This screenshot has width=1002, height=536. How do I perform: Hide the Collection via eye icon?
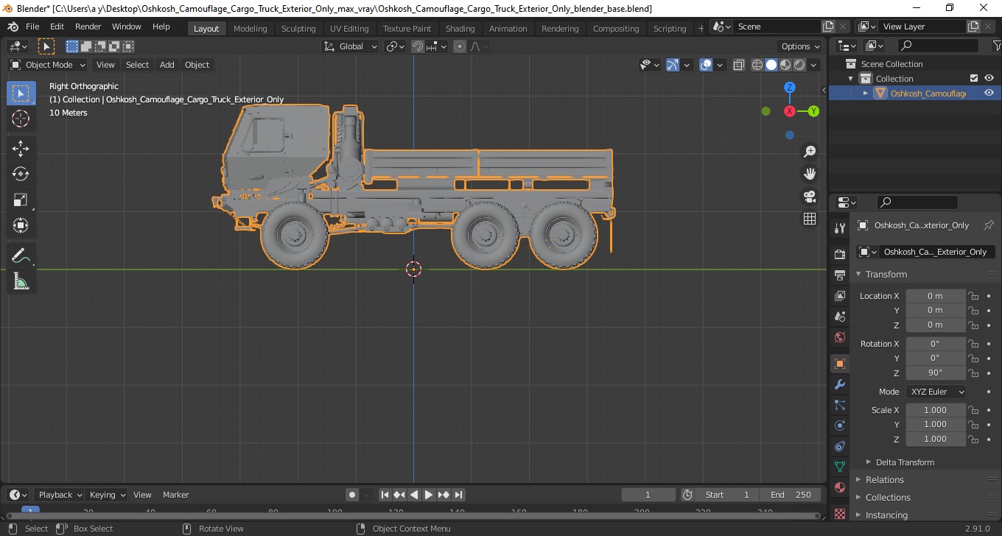[x=989, y=79]
